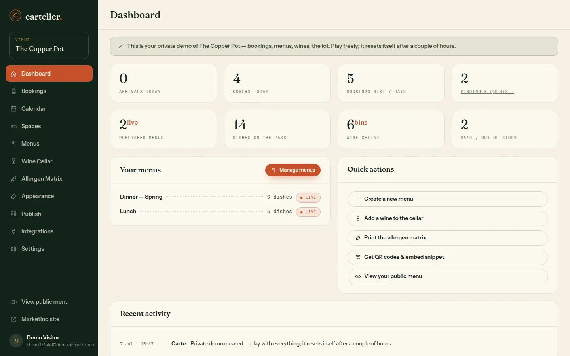
Task: Click the "7 Jul · 15:47" activity timestamp
Action: 137,344
